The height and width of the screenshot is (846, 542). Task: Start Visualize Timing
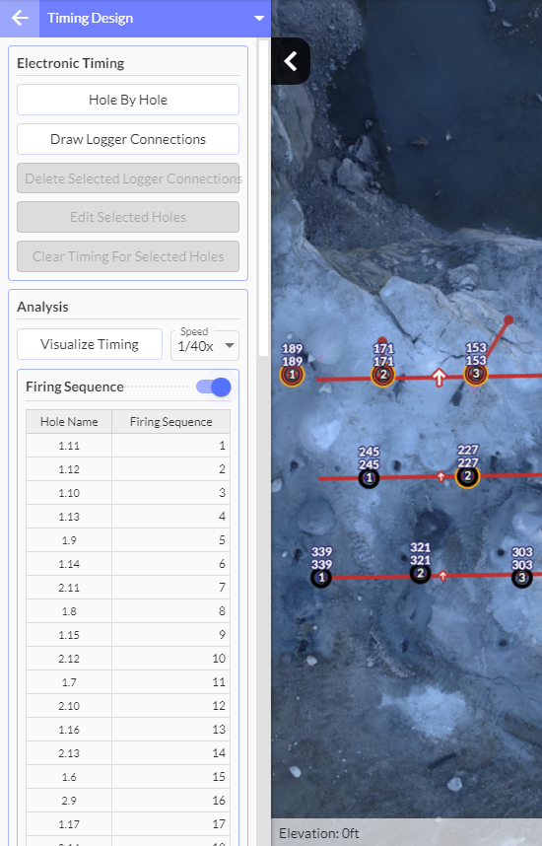coord(90,344)
